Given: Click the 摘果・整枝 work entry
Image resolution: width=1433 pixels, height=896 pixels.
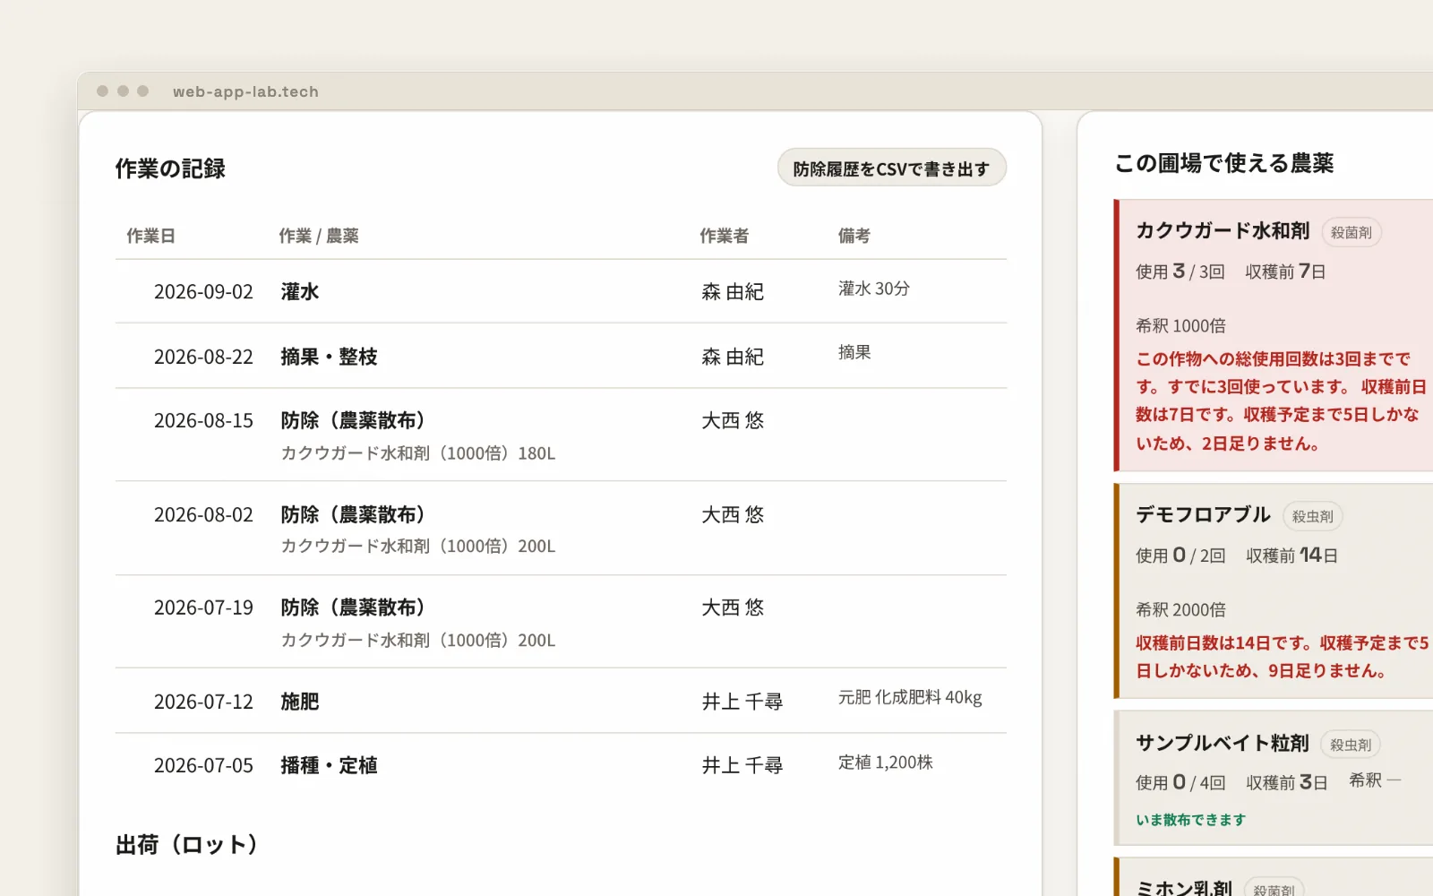Looking at the screenshot, I should [x=329, y=357].
